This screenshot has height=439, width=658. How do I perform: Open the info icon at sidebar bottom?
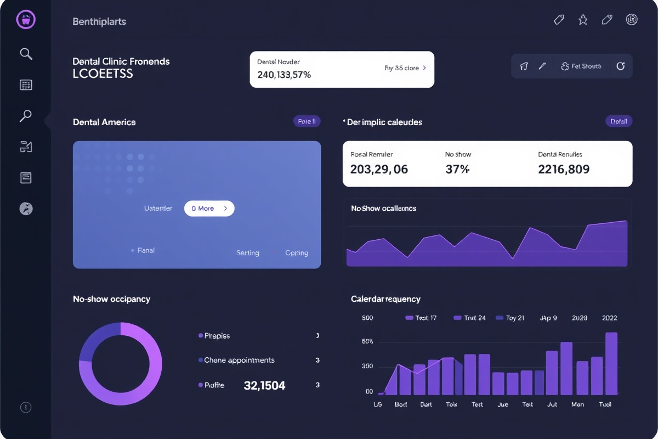26,407
